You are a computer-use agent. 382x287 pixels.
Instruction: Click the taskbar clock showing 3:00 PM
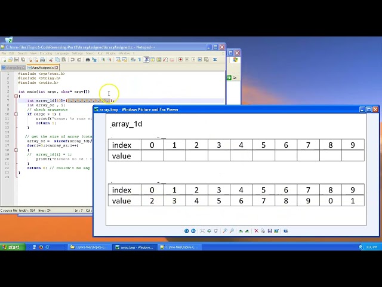pyautogui.click(x=371, y=247)
